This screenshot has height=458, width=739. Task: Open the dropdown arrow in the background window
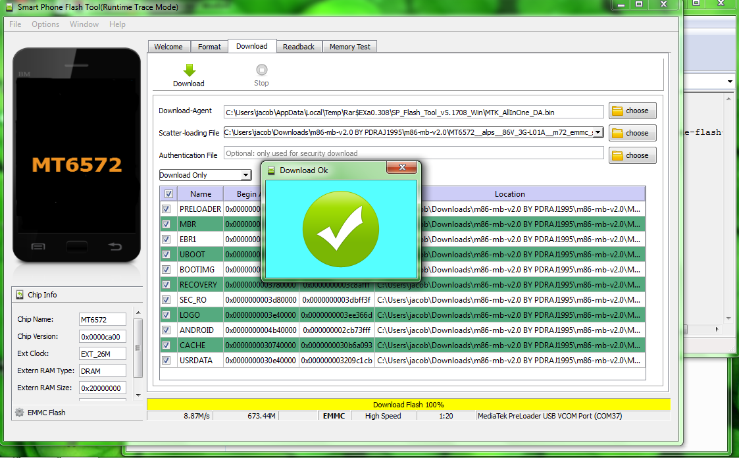730,82
